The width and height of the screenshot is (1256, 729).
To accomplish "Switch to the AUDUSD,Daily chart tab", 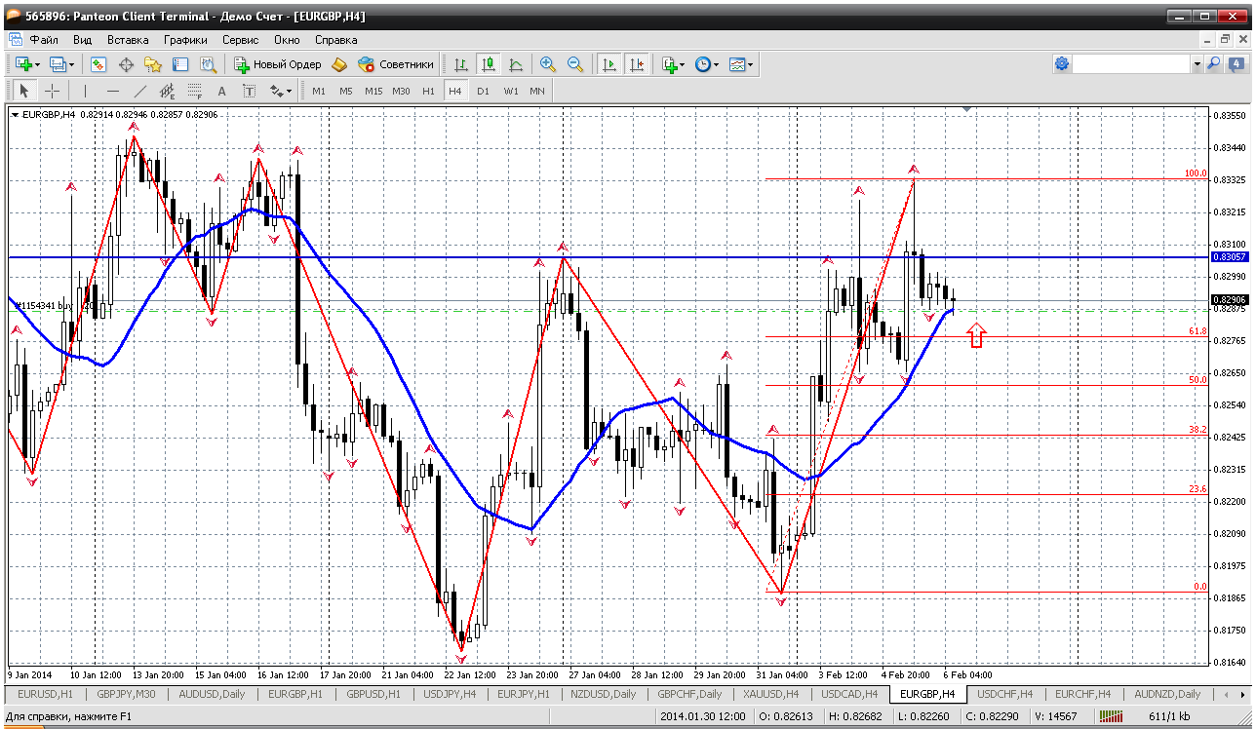I will click(213, 694).
